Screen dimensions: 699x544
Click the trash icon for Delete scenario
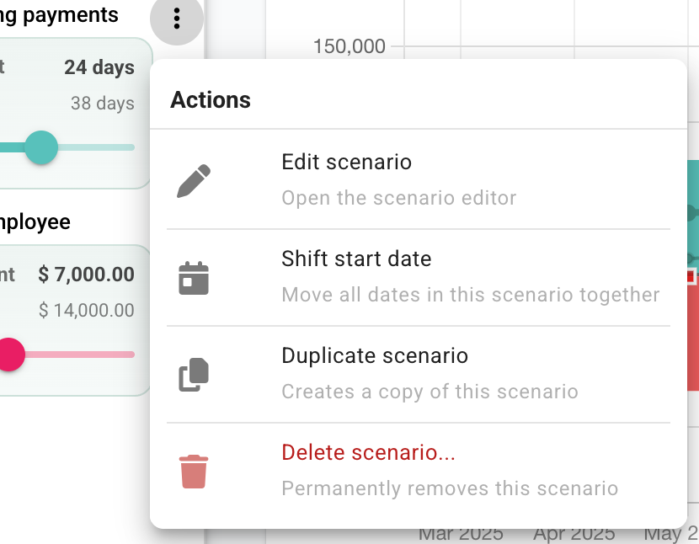pyautogui.click(x=194, y=472)
